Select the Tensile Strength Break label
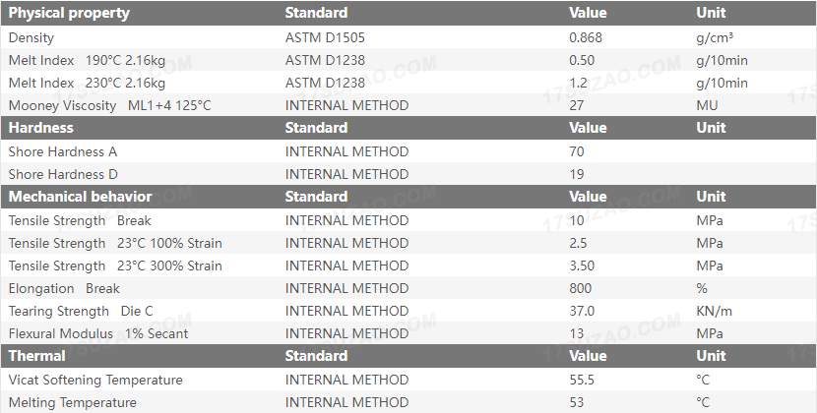Screen dimensions: 817x413 pos(80,220)
